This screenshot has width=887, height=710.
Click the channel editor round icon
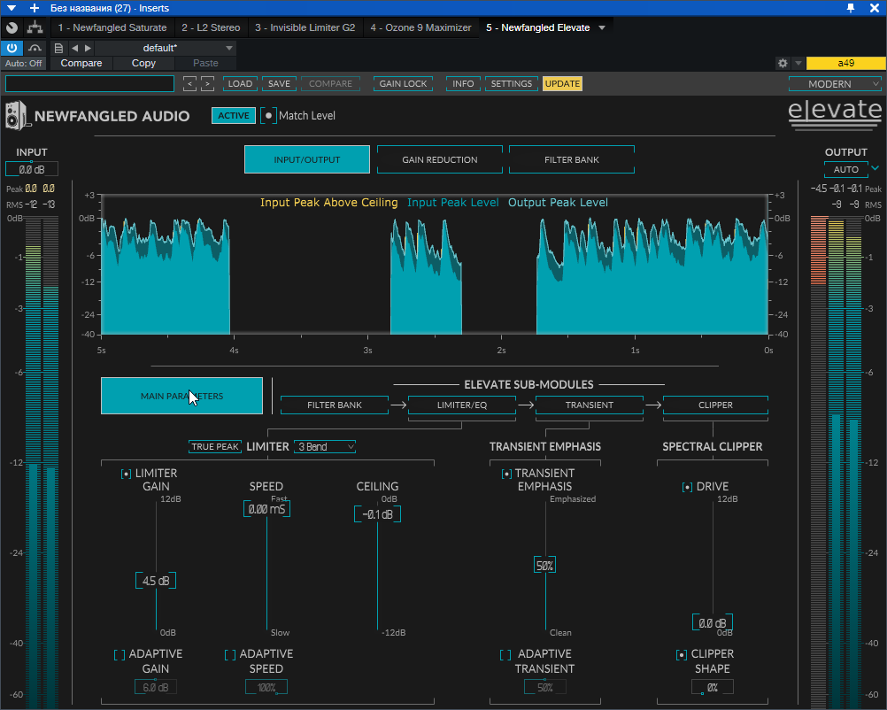click(x=12, y=27)
